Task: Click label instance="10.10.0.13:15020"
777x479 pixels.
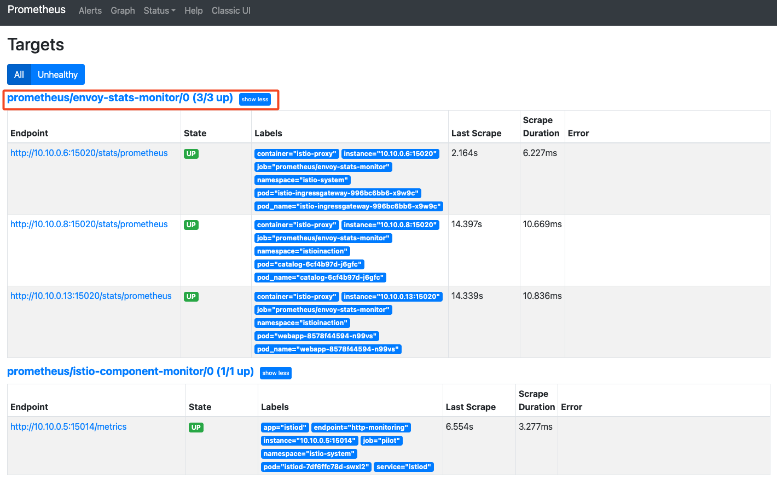Action: (x=392, y=297)
